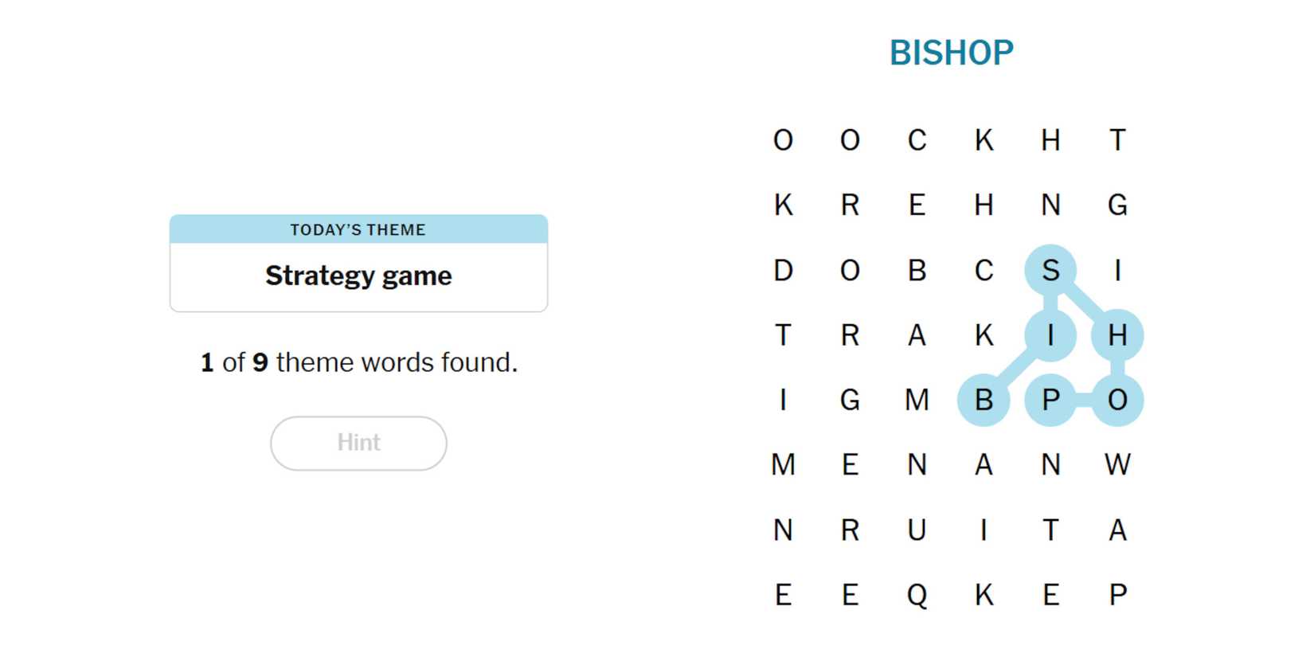Select the P in the bottom-right corner
The height and width of the screenshot is (657, 1314).
(1117, 595)
